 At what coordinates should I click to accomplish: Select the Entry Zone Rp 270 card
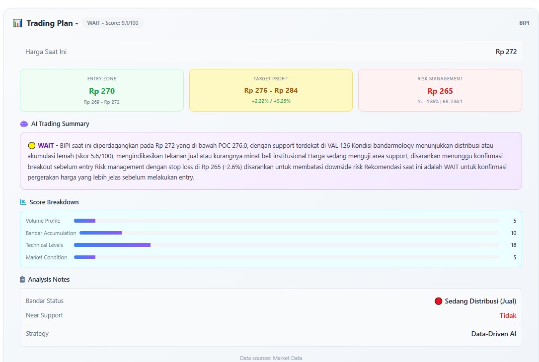tap(102, 90)
